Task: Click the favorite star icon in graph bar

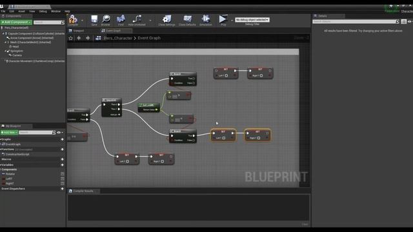Action: (70, 38)
